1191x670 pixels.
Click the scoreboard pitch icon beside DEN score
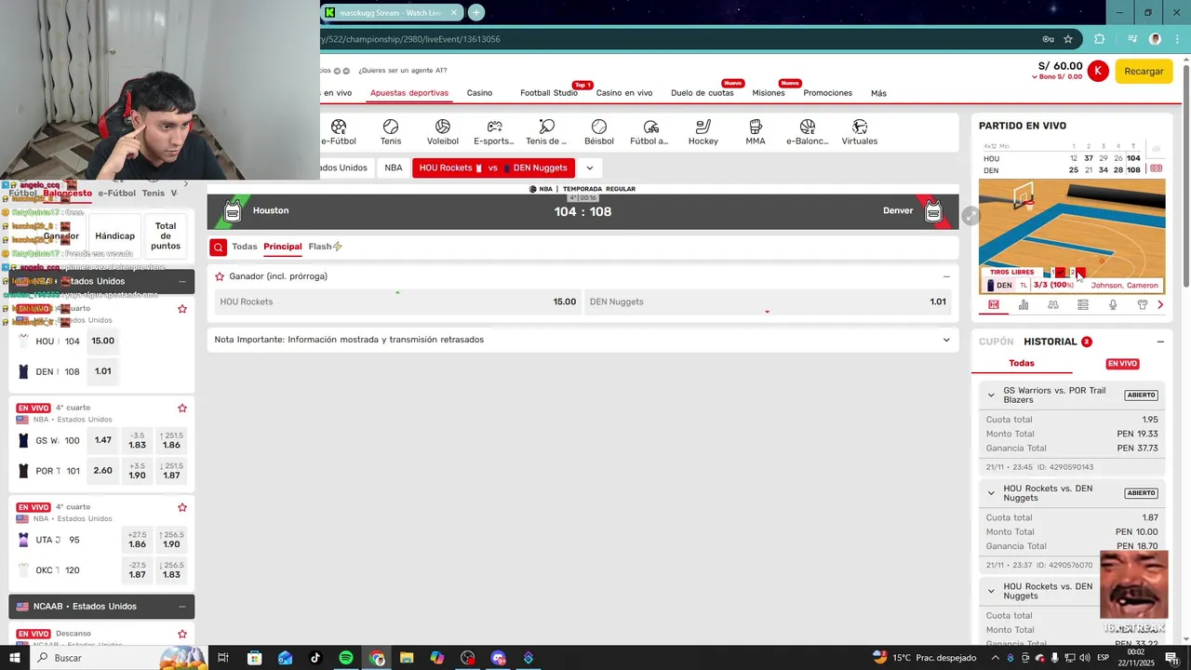pos(1156,169)
